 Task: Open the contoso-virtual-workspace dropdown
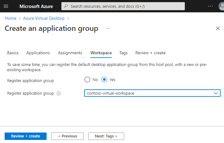152,93
